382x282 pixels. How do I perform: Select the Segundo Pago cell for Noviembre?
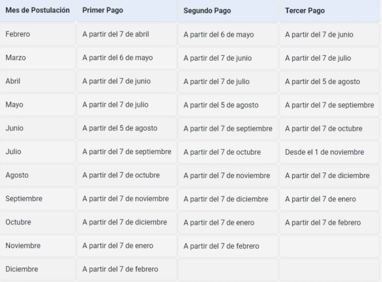[221, 246]
